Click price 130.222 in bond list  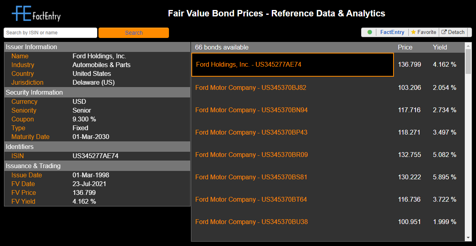click(410, 177)
